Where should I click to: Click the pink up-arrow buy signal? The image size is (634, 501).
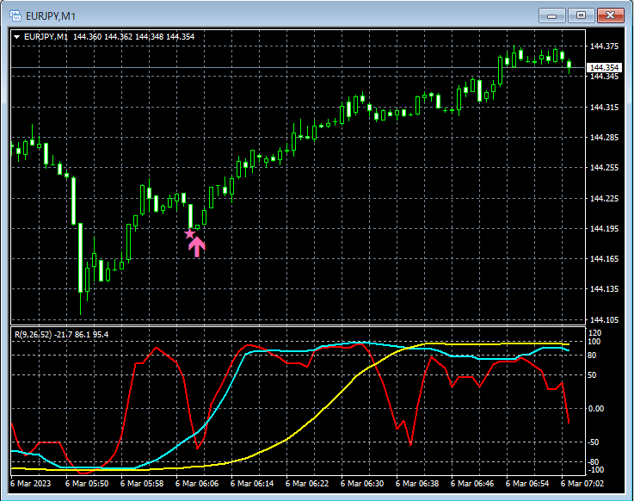click(197, 247)
